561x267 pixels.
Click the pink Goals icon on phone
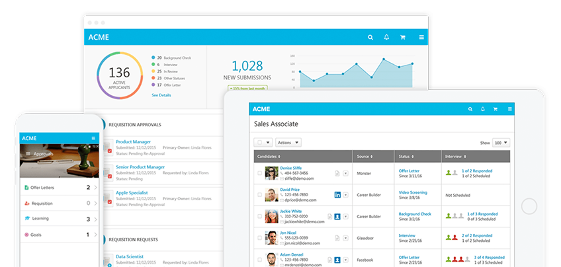pos(26,235)
